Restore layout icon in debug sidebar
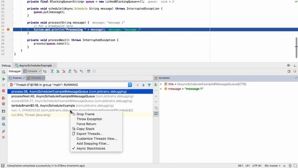This screenshot has width=298, height=168. point(3,118)
